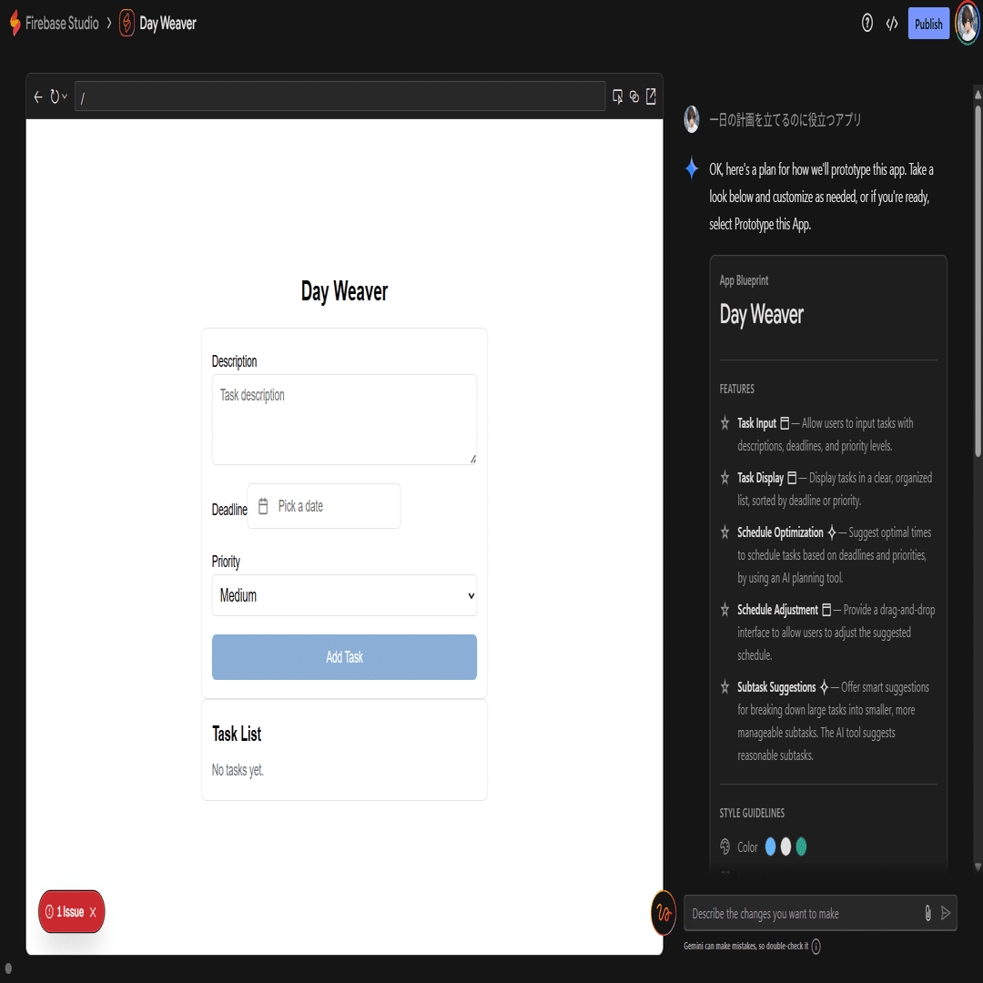983x983 pixels.
Task: Click the 'No tasks yet.' text
Action: point(238,770)
